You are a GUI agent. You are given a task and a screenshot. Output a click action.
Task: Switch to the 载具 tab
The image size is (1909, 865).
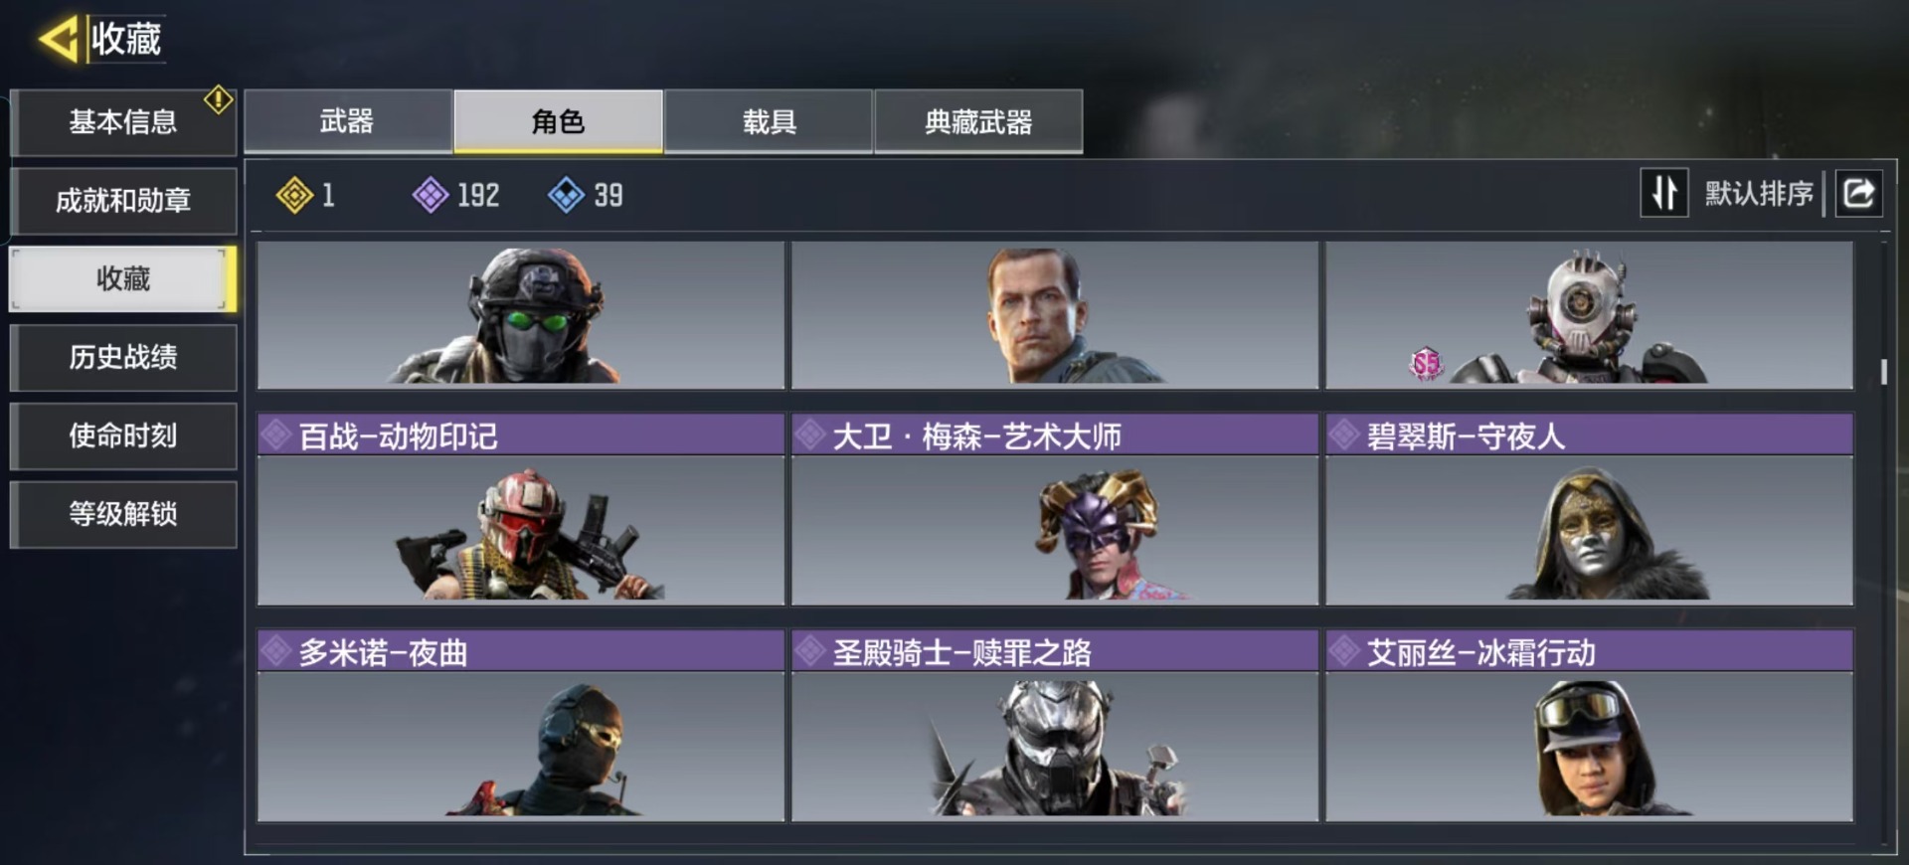769,121
